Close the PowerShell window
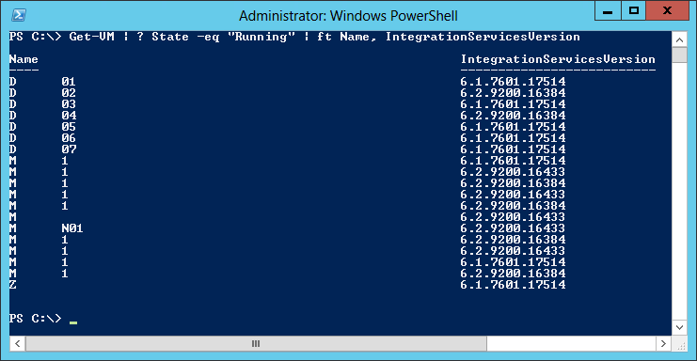 pos(667,11)
